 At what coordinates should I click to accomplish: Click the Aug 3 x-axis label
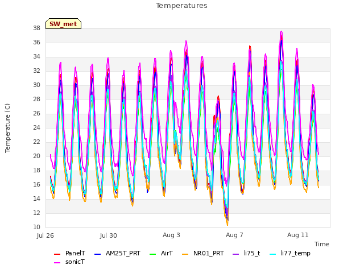171,235
